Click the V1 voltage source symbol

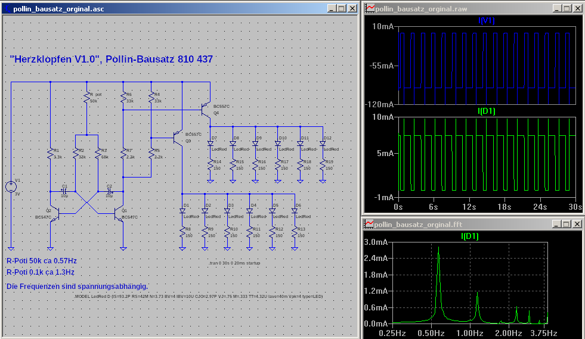pyautogui.click(x=11, y=186)
